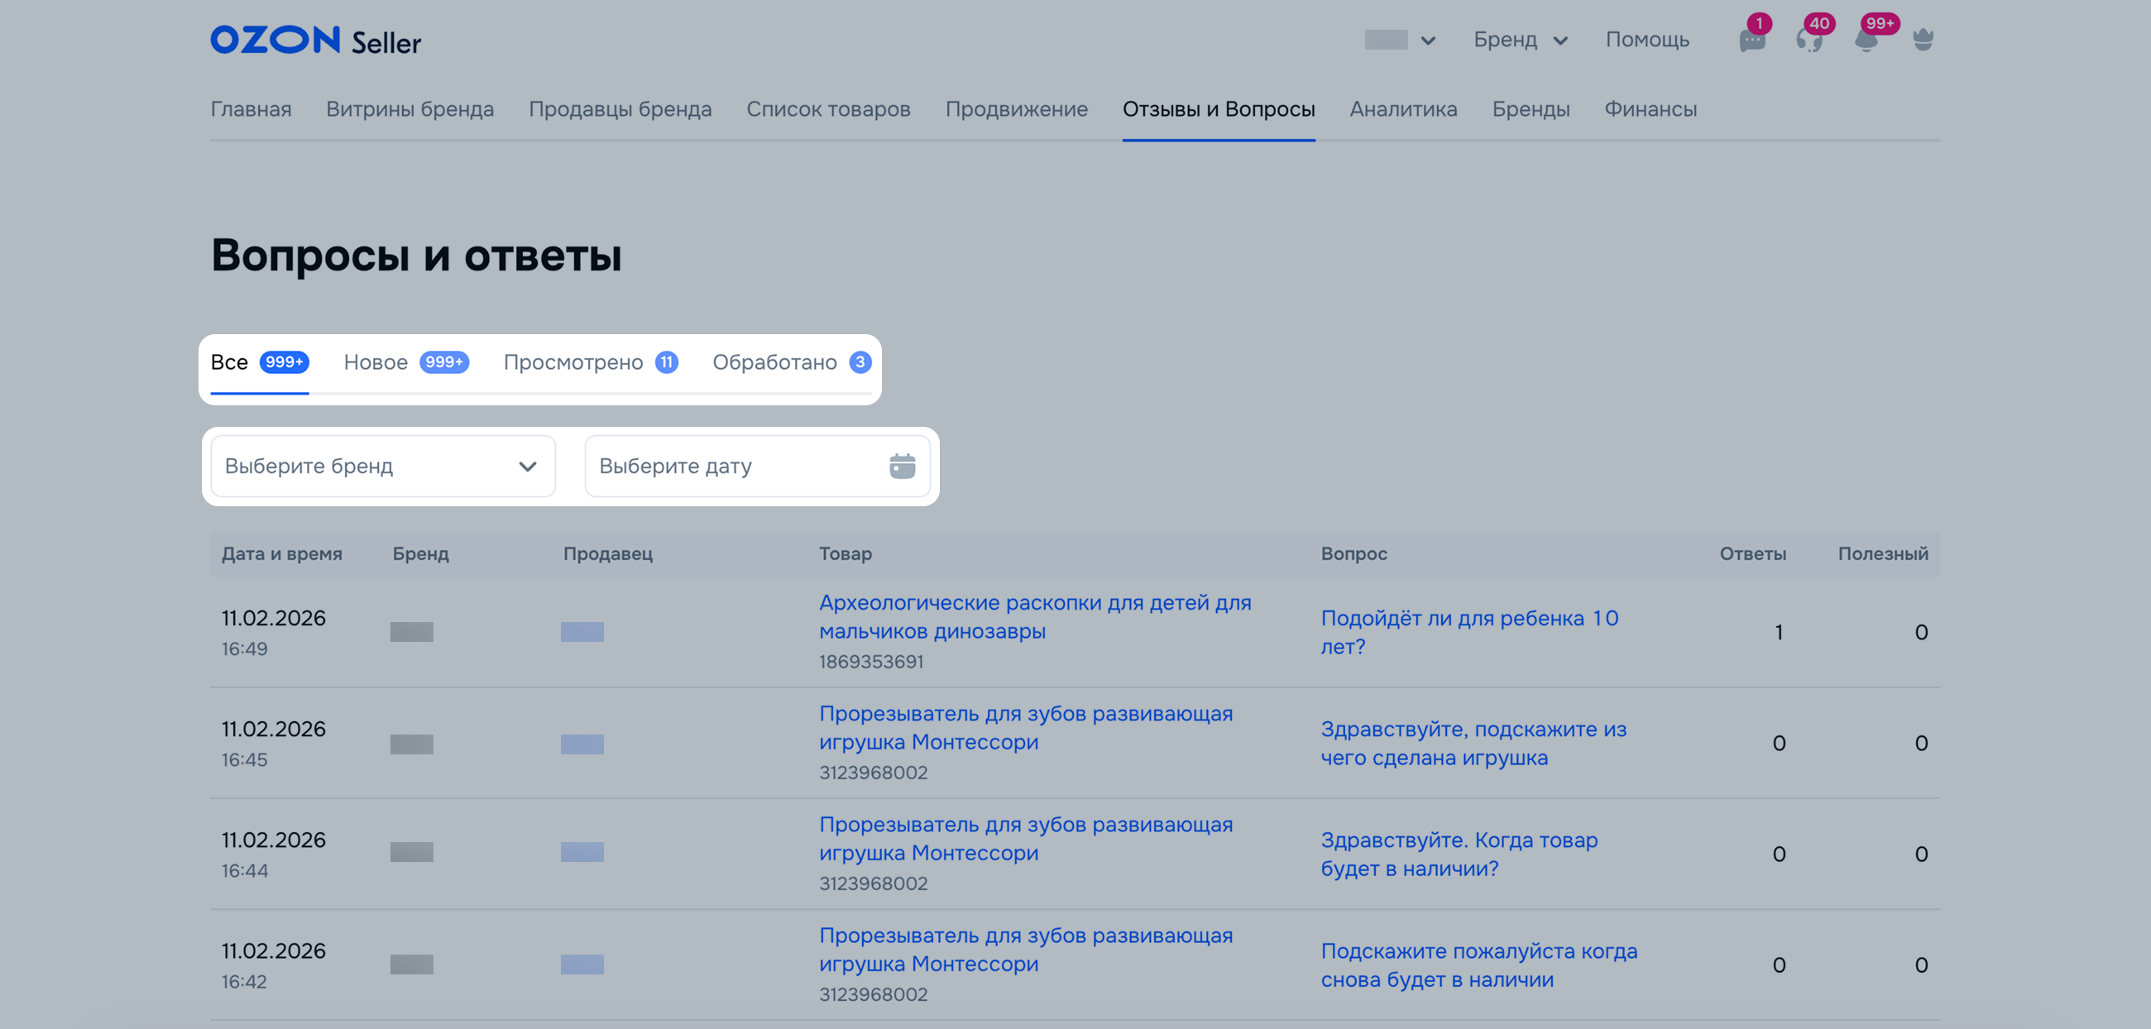The image size is (2151, 1029).
Task: Open 'Помощь' in the header
Action: pyautogui.click(x=1646, y=40)
